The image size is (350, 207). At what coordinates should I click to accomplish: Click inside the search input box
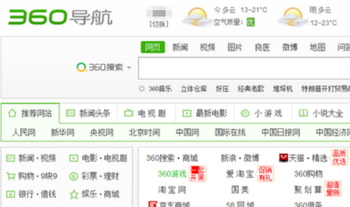pos(244,68)
